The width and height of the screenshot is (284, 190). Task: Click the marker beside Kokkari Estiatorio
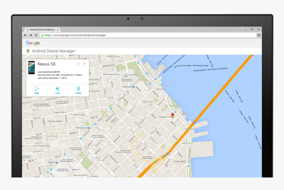(105, 57)
